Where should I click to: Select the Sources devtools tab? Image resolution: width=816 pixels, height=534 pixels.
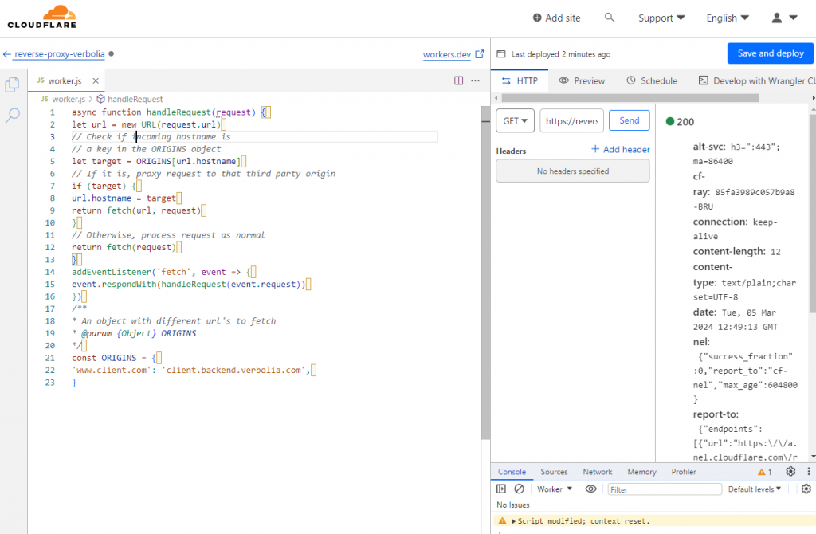tap(554, 472)
